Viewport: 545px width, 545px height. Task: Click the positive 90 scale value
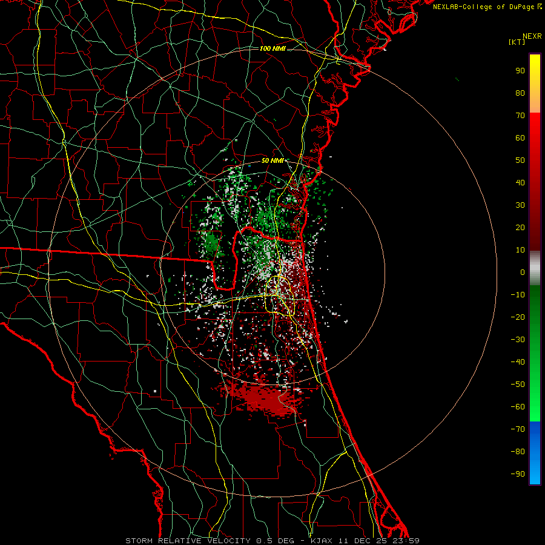pos(520,71)
